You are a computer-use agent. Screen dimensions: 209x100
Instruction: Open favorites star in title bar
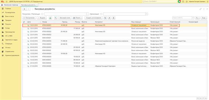click(x=187, y=1)
